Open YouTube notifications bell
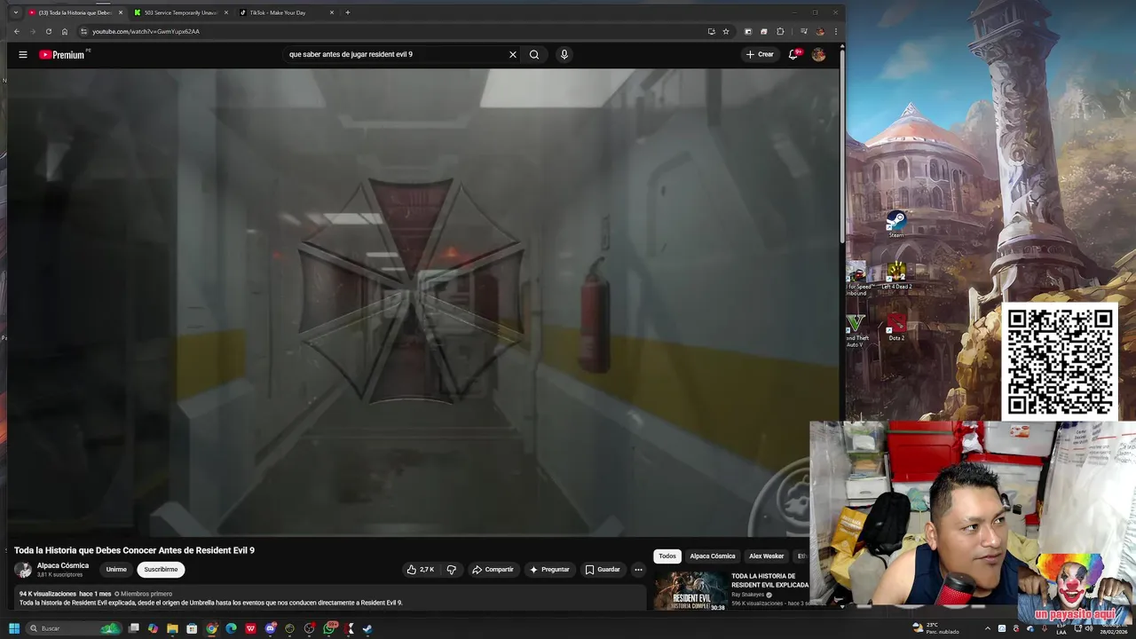The image size is (1136, 639). coord(793,54)
